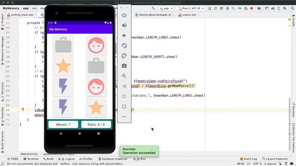Click the 4 spaces indent status entry
This screenshot has width=296, height=166.
[x=270, y=164]
